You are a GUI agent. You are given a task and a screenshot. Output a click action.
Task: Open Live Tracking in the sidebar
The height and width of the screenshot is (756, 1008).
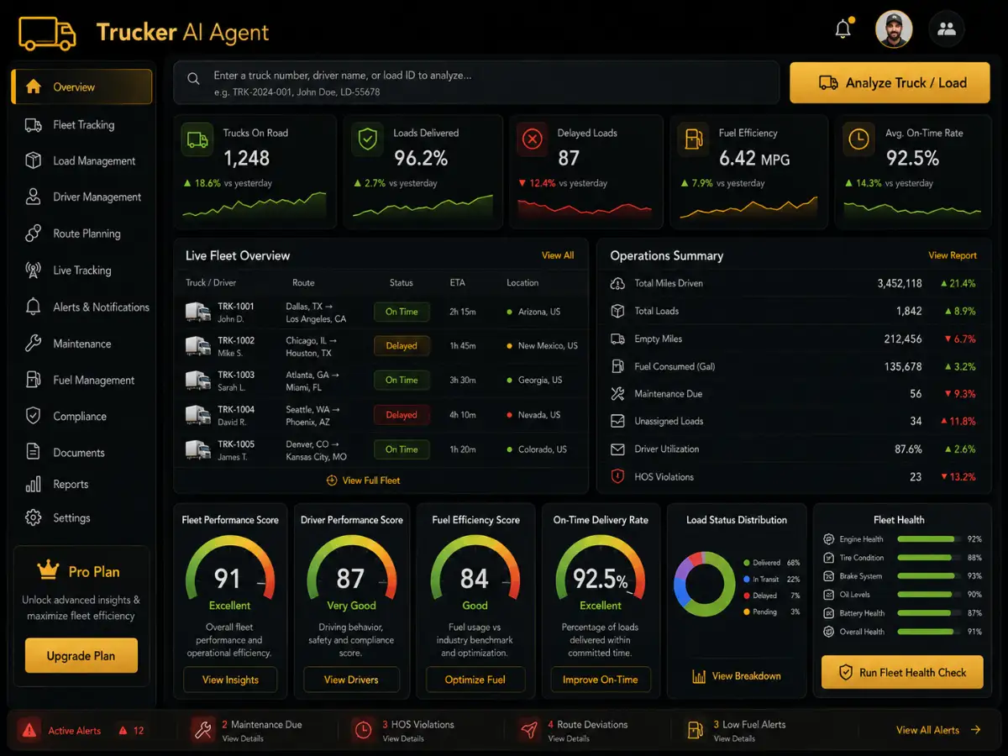81,270
